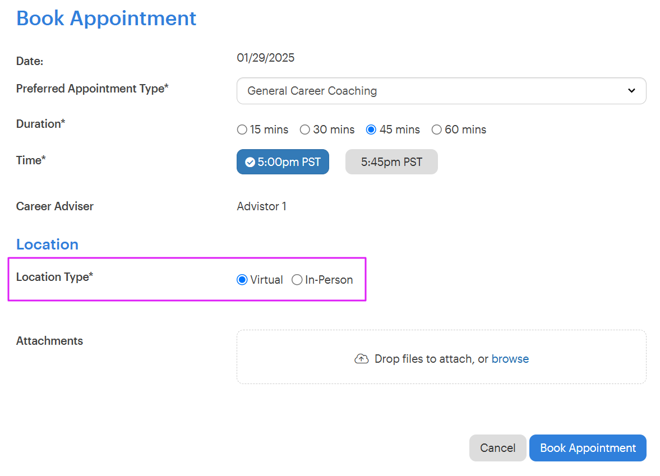Image resolution: width=660 pixels, height=476 pixels.
Task: Click the date value 01/29/2025
Action: point(265,58)
